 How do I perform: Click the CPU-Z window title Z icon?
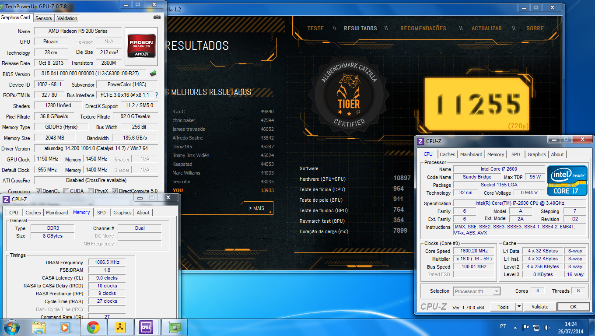420,141
